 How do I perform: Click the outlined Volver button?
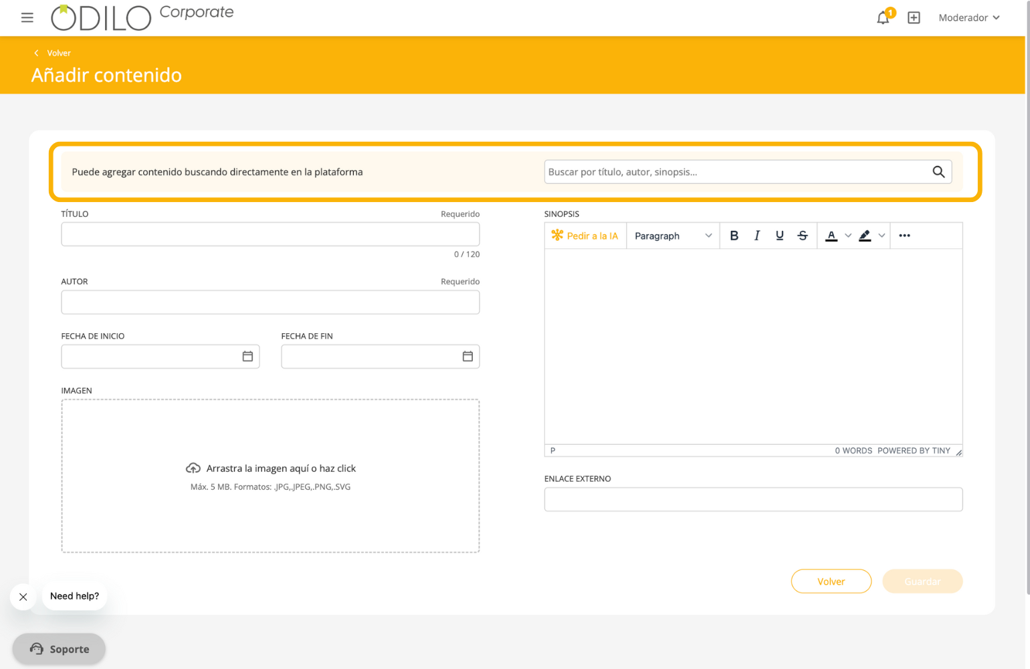coord(831,581)
